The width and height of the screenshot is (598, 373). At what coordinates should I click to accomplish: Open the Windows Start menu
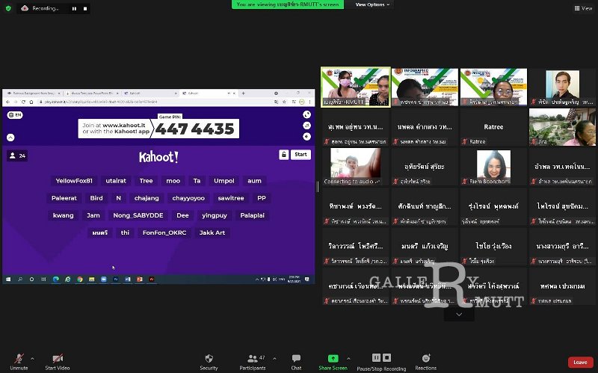point(8,279)
